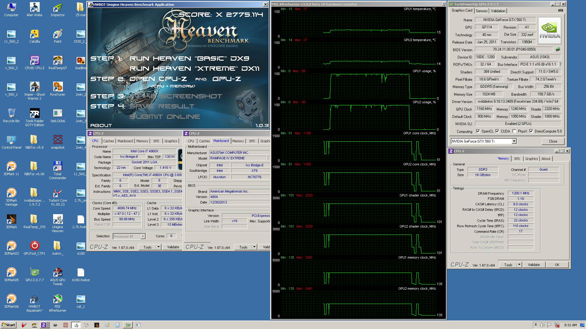Click RUN HEAVEN "XTREME" DX11
The height and width of the screenshot is (329, 586).
[194, 69]
